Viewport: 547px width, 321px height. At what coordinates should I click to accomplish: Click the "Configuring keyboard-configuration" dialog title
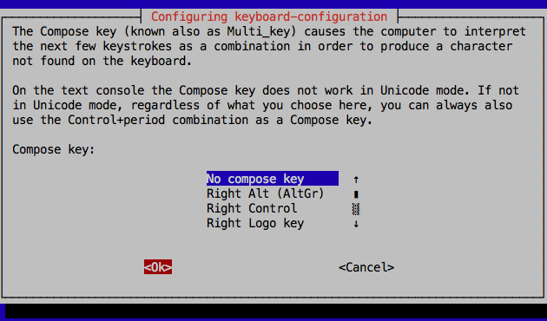click(269, 16)
